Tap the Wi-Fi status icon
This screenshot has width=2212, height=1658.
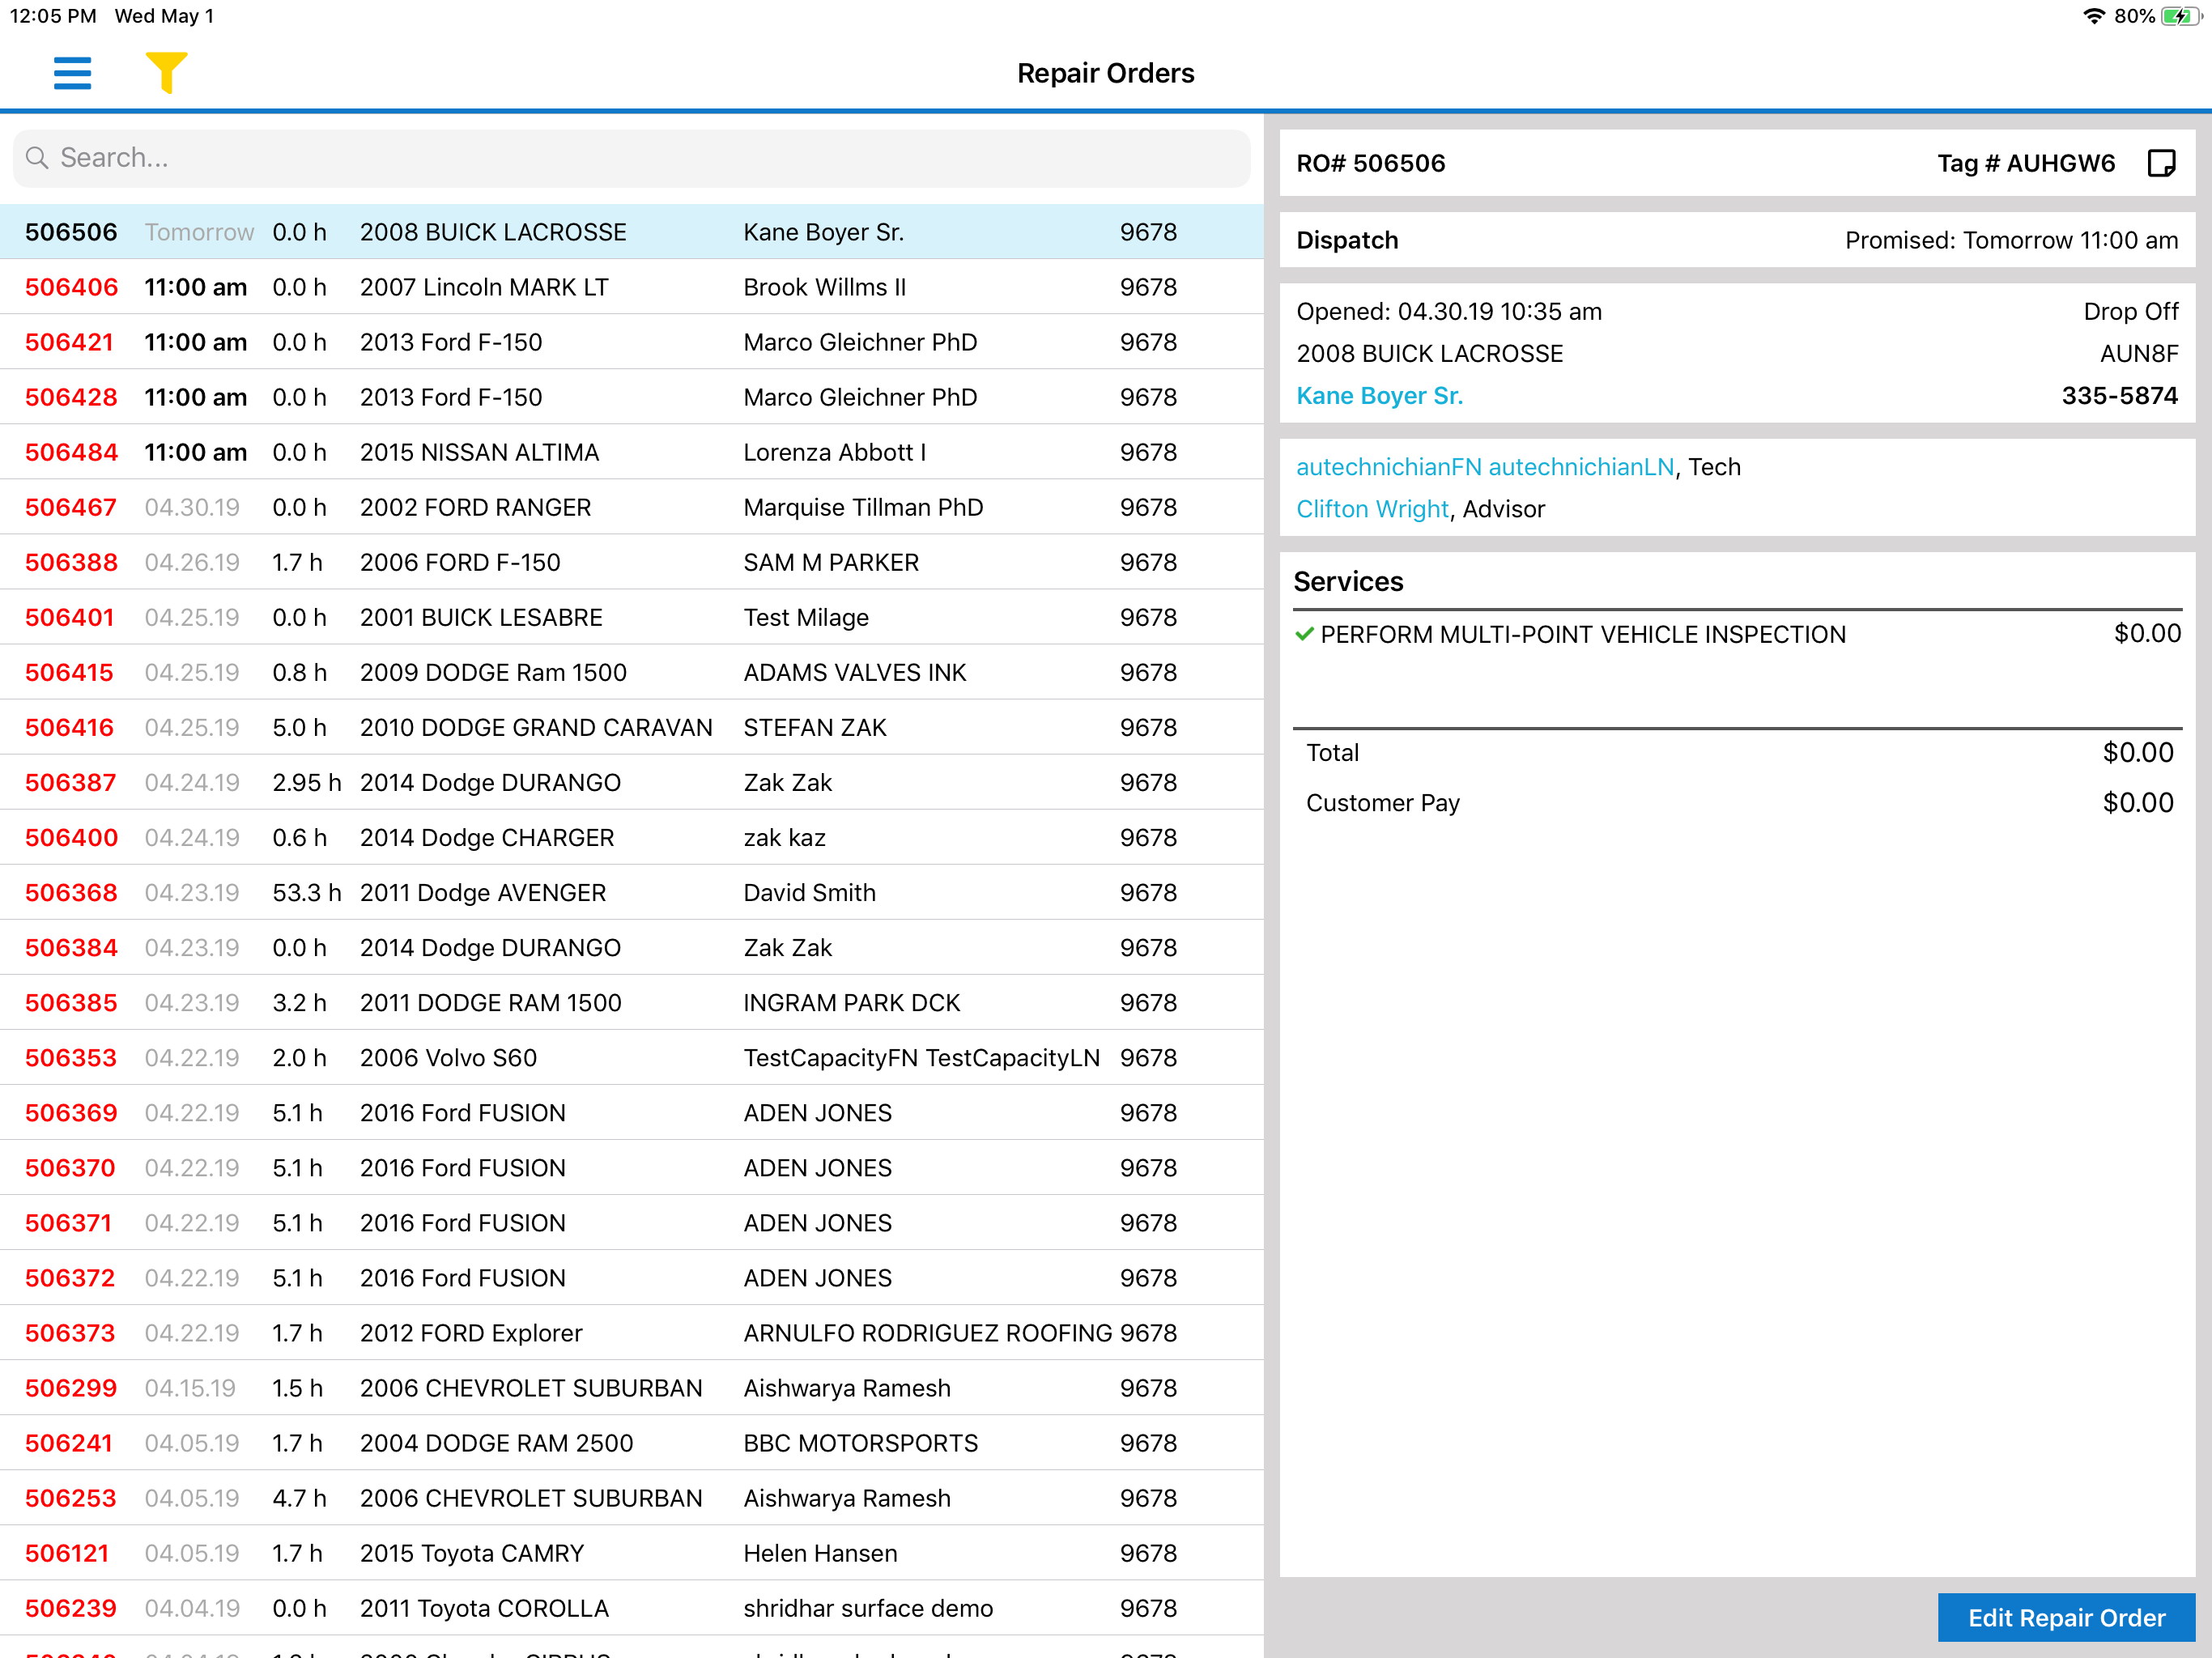coord(2093,16)
